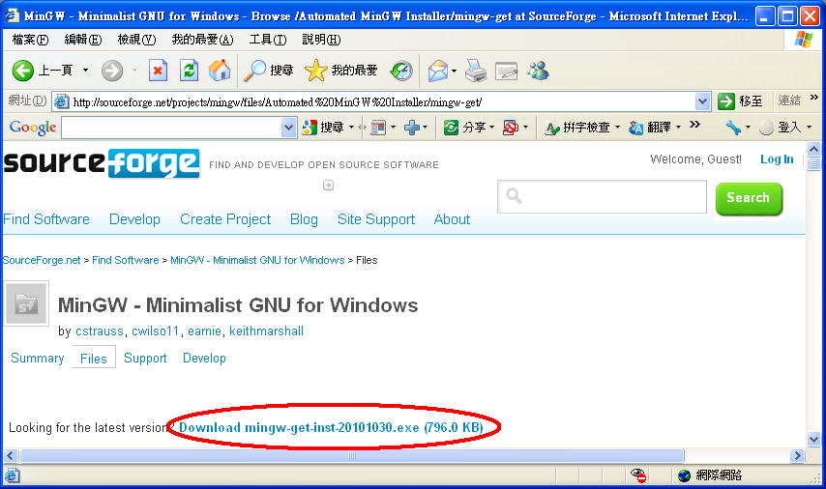The image size is (826, 489).
Task: Open the 說明(H) Help menu
Action: click(321, 40)
